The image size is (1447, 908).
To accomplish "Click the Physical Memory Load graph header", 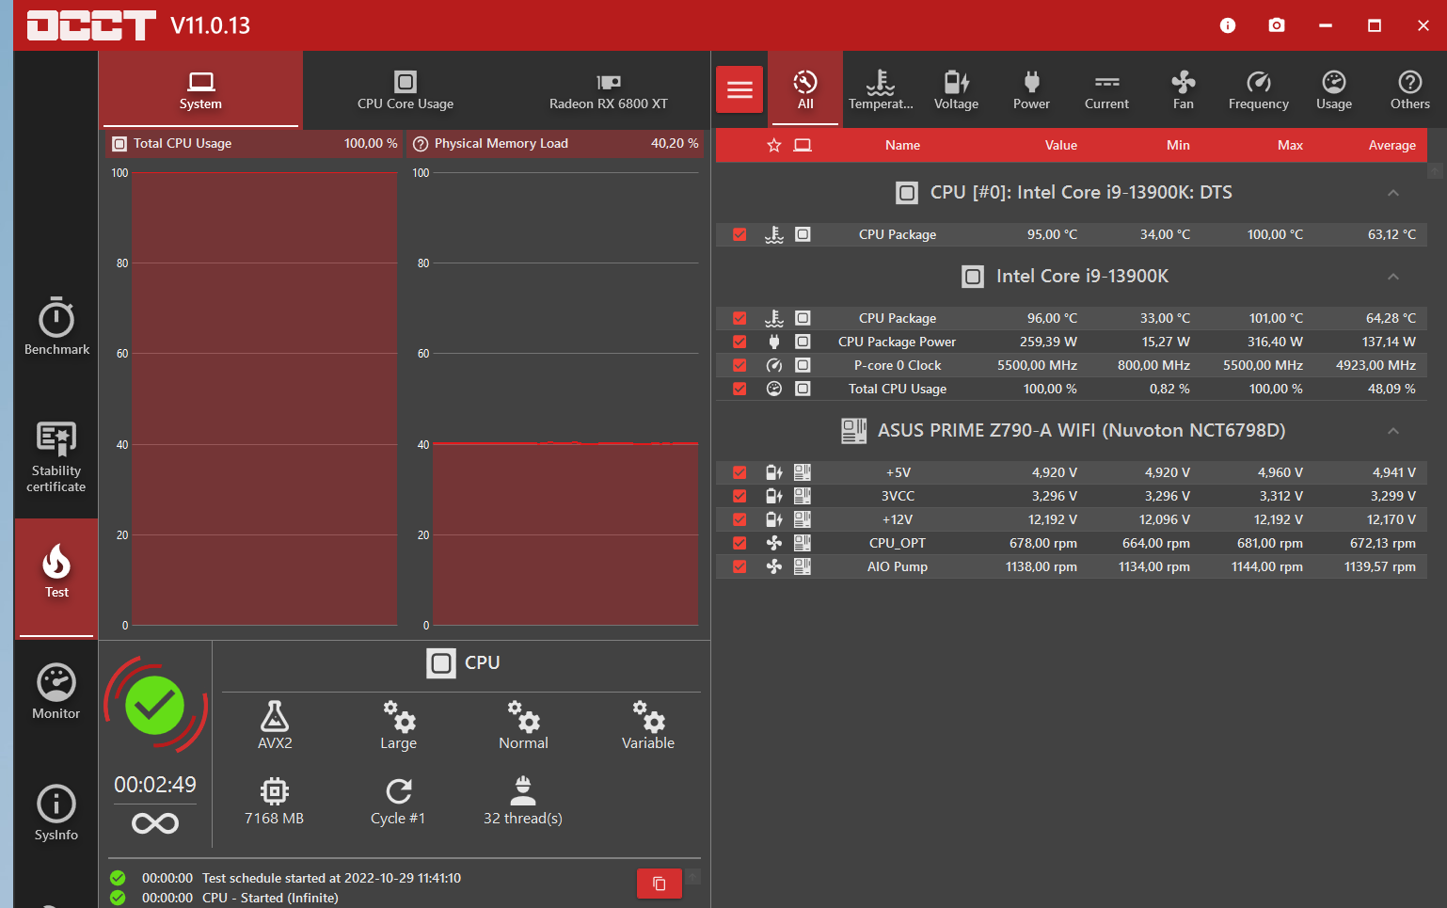I will coord(556,144).
